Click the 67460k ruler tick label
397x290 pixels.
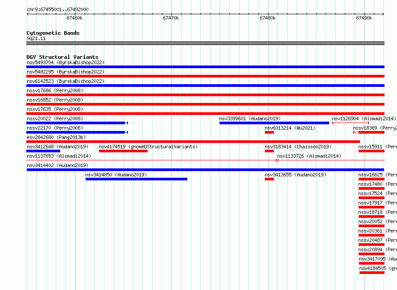(x=74, y=18)
